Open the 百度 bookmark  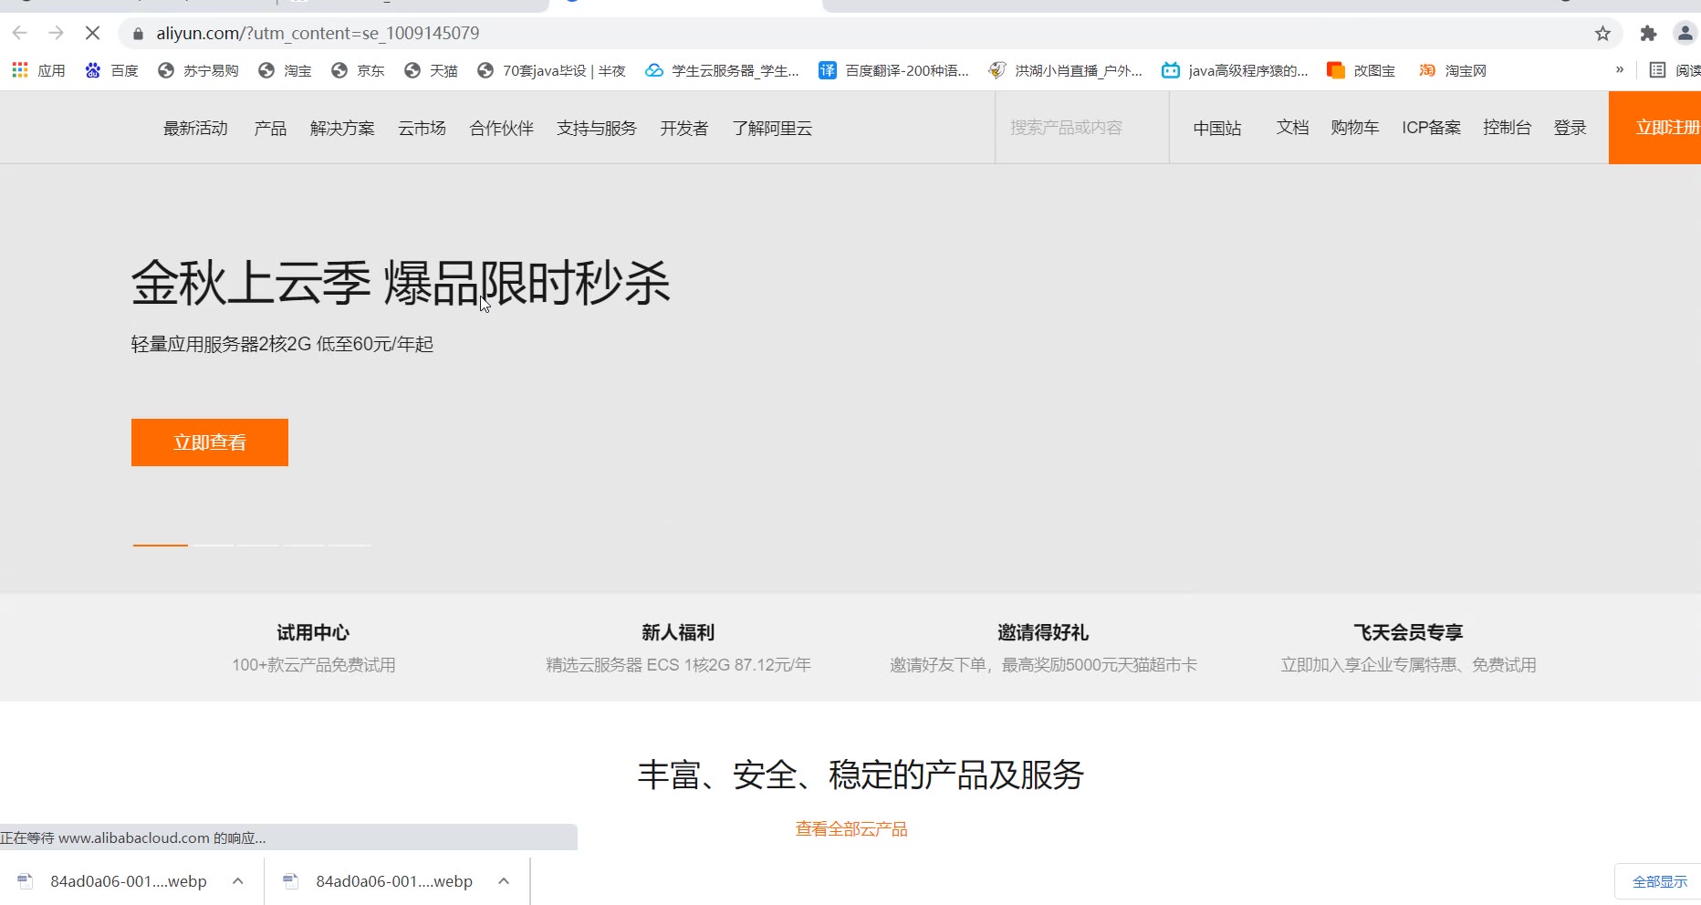click(x=111, y=70)
